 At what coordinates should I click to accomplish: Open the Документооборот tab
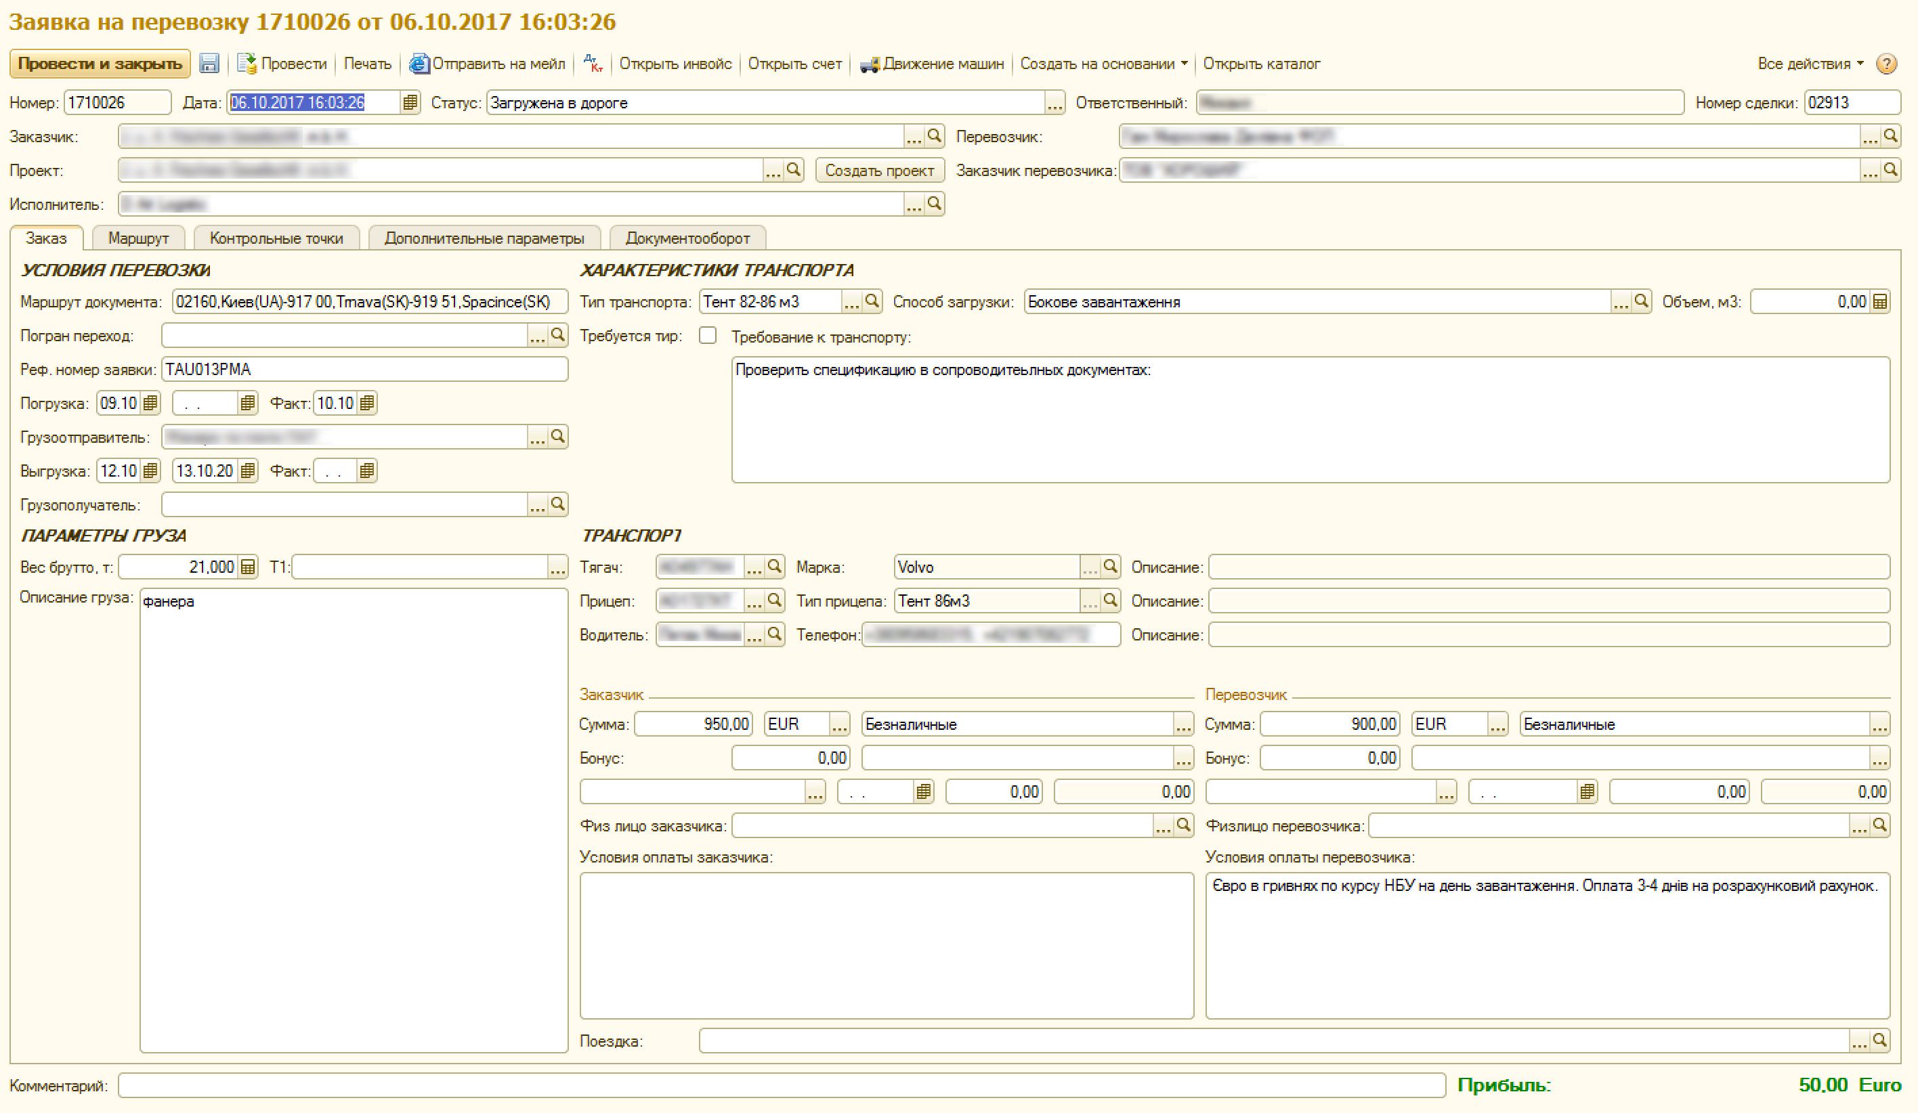click(687, 238)
